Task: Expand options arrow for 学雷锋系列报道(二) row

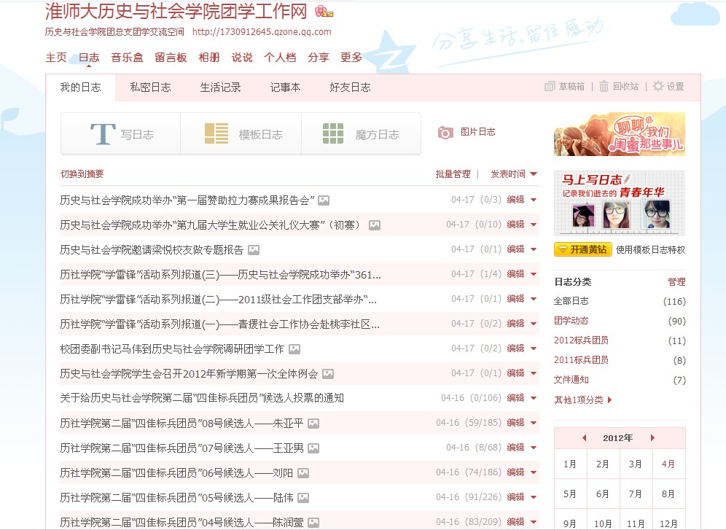Action: pos(534,299)
